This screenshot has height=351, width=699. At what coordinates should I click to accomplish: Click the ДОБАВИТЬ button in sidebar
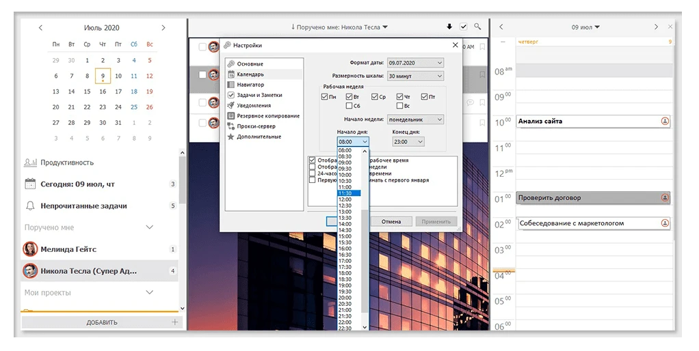pyautogui.click(x=101, y=322)
